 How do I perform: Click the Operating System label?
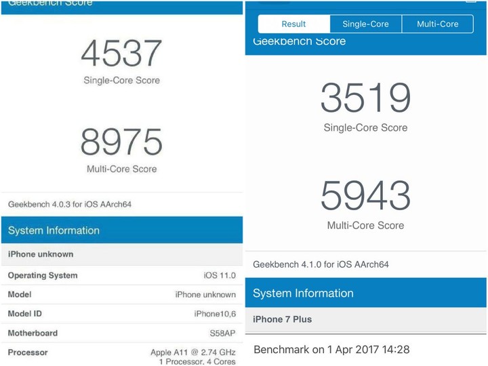(x=43, y=275)
